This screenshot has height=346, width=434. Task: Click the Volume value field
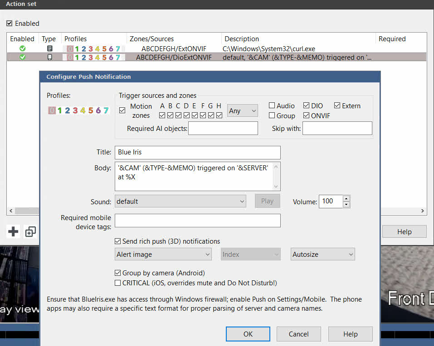click(331, 202)
